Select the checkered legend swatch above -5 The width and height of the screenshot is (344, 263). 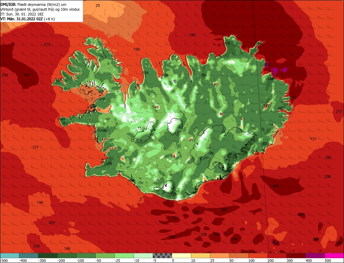coord(162,255)
